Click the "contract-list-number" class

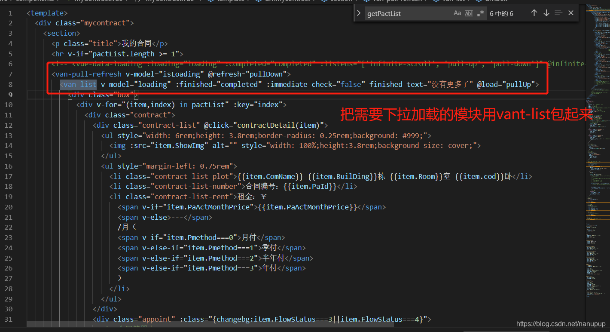point(196,186)
